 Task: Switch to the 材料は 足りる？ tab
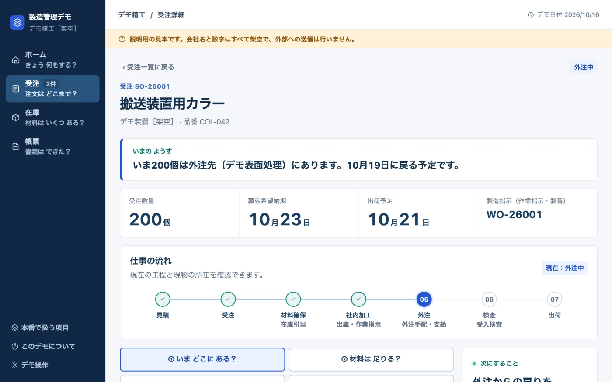point(371,359)
